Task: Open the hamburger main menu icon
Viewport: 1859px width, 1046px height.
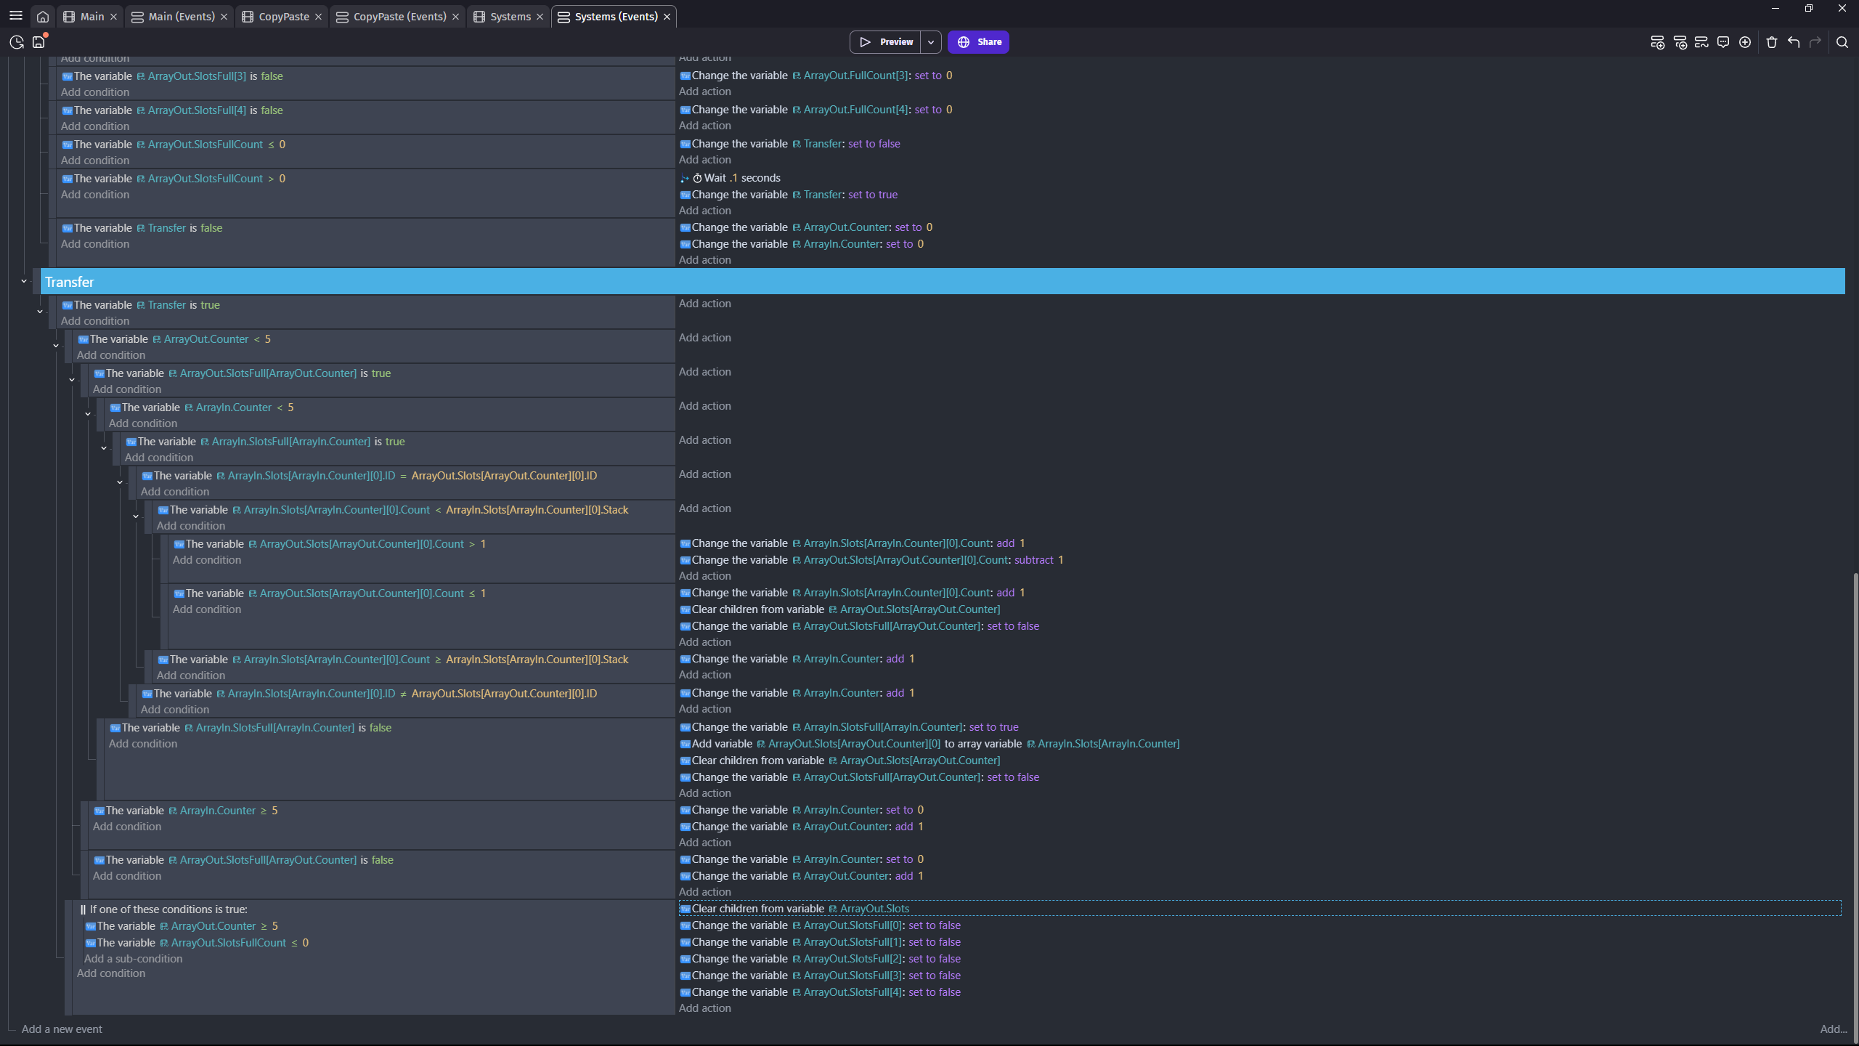Action: pos(15,15)
